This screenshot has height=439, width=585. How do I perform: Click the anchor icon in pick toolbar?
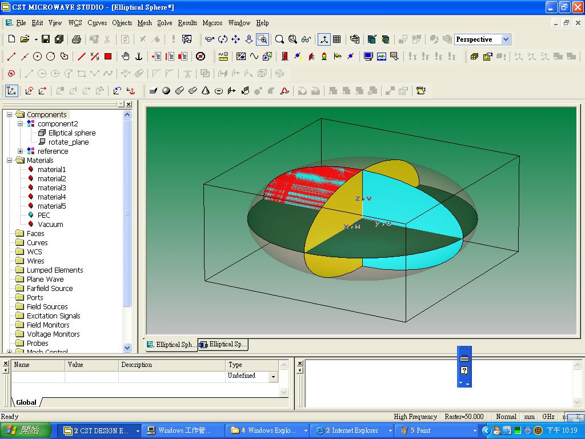[x=139, y=57]
